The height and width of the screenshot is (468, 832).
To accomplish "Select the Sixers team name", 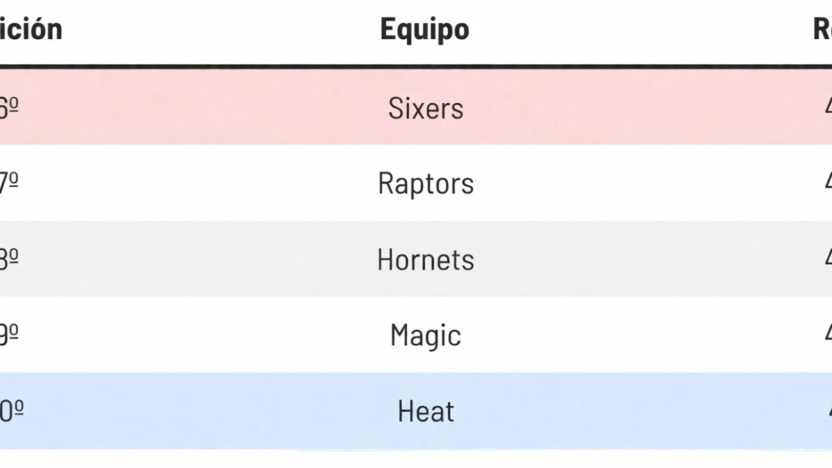I will click(x=426, y=108).
